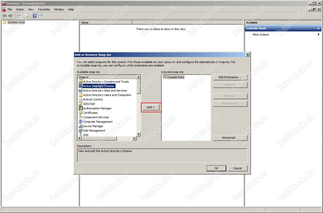
Task: Select the Authorization Manager snap-in icon
Action: pos(81,108)
